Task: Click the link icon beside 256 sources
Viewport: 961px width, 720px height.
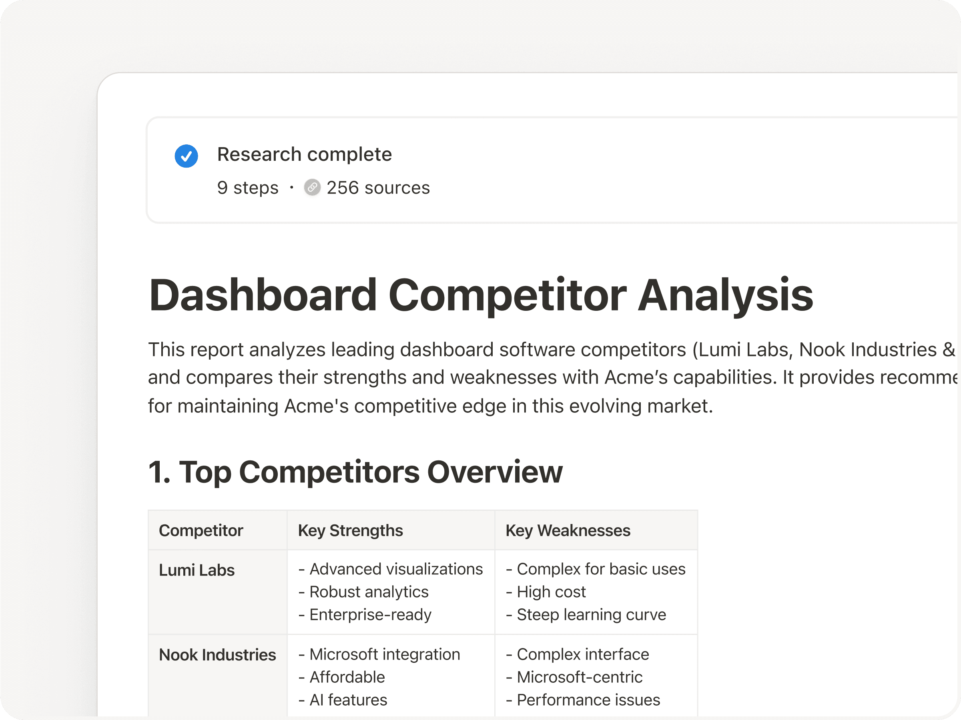Action: 312,188
